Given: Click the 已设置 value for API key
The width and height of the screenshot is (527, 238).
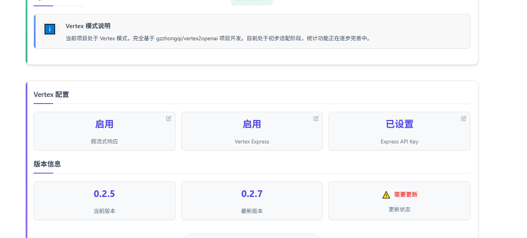Looking at the screenshot, I should click(x=399, y=124).
